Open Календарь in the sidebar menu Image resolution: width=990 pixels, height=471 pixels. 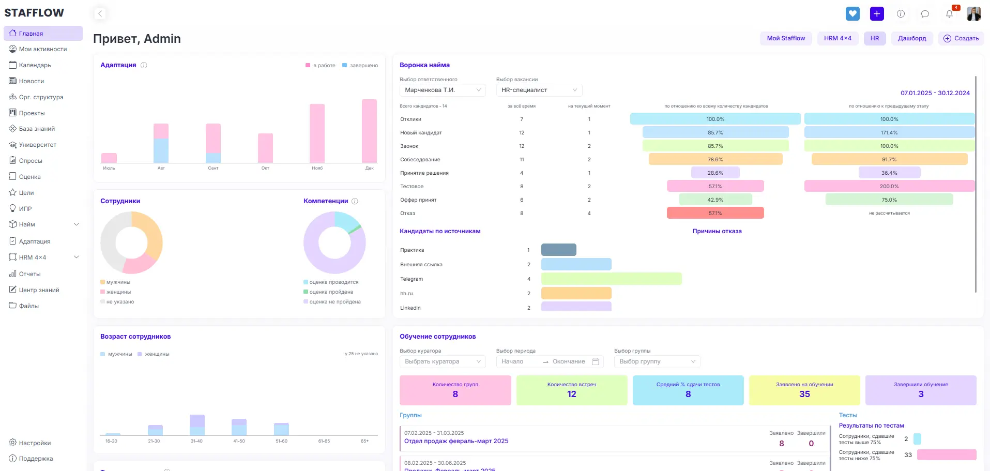tap(35, 65)
